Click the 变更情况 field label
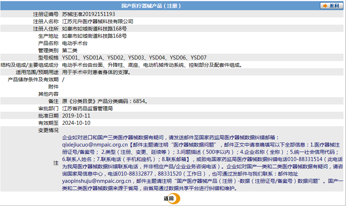This screenshot has width=346, height=206. [x=48, y=131]
